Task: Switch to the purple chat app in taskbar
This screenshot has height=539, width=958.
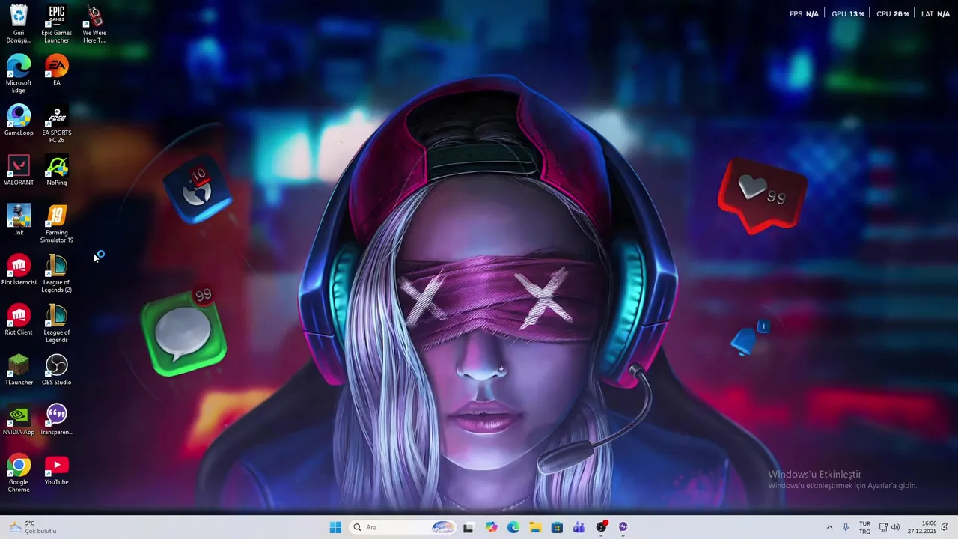Action: point(623,527)
